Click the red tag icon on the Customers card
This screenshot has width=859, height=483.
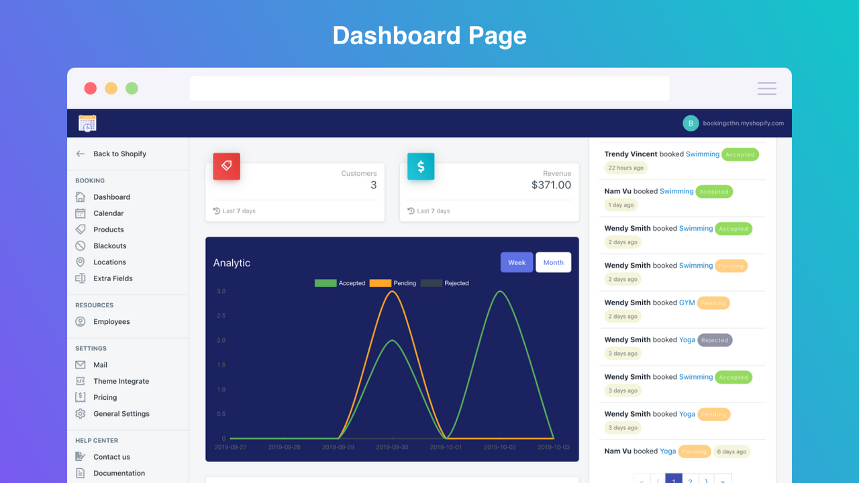pyautogui.click(x=226, y=166)
